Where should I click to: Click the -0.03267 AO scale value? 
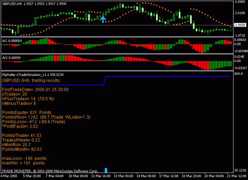[x=240, y=68]
